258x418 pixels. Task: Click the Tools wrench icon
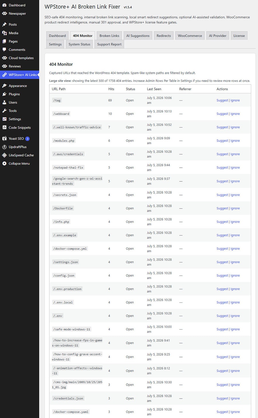coord(4,111)
